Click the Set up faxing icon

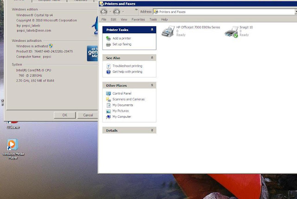[x=108, y=45]
